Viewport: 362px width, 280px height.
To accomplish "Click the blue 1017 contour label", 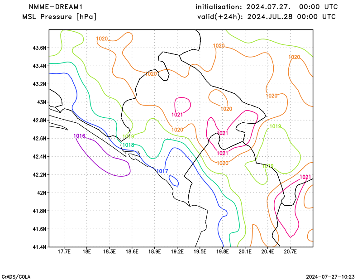I will coord(162,171).
